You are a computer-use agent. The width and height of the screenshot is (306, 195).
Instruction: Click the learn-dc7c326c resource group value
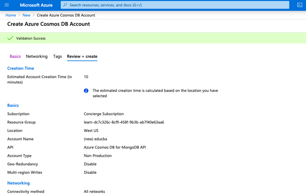tap(124, 122)
